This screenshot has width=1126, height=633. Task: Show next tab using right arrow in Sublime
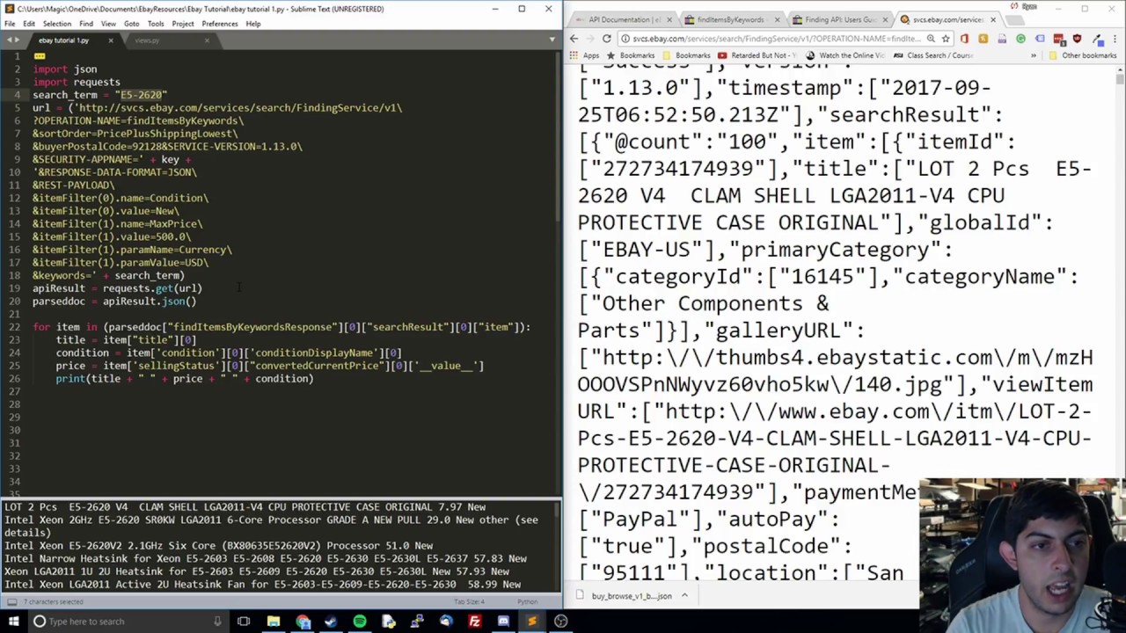(17, 40)
